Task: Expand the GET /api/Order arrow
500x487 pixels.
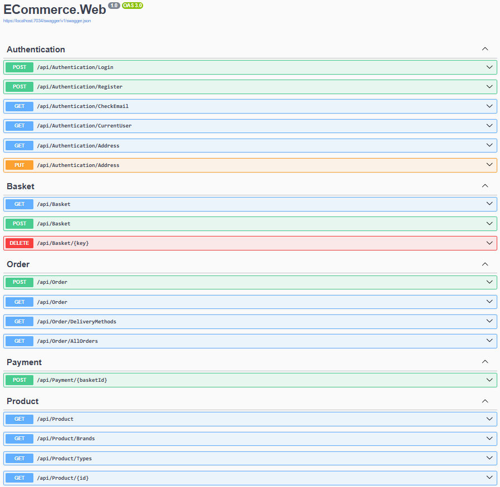Action: point(489,302)
